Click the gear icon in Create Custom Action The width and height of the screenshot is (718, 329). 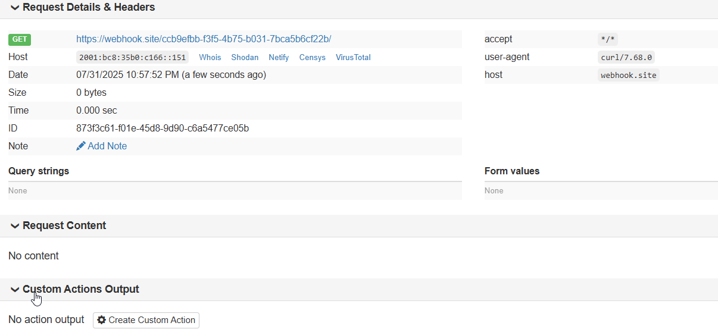pos(102,320)
